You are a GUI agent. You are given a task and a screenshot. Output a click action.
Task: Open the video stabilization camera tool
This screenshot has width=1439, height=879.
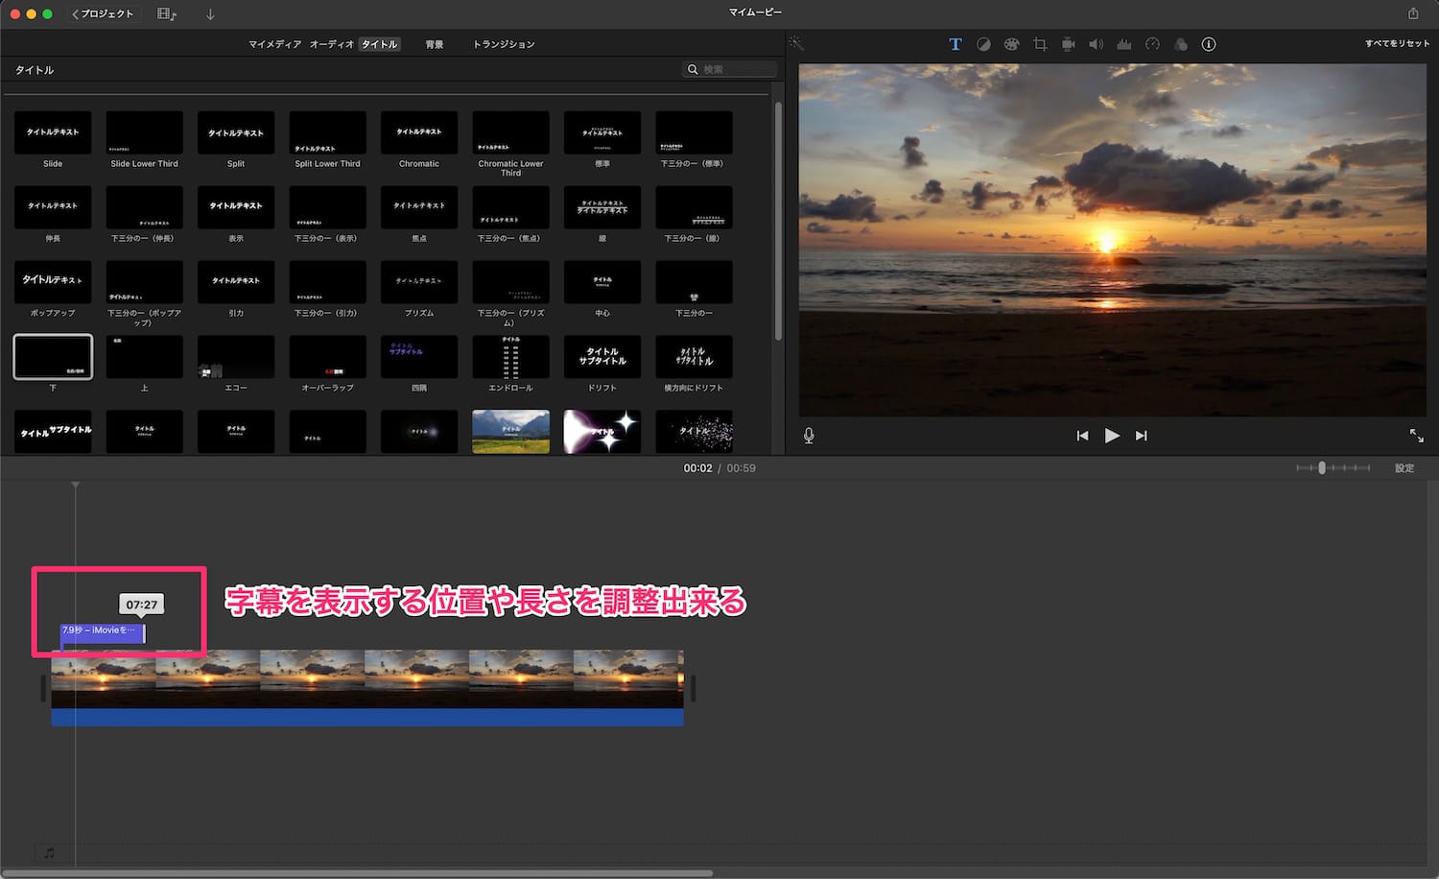coord(1068,44)
